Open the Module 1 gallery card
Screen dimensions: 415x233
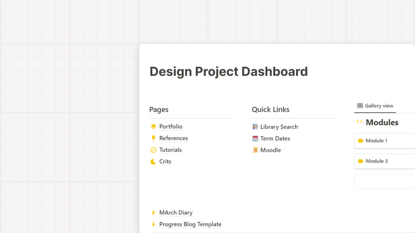pos(384,141)
